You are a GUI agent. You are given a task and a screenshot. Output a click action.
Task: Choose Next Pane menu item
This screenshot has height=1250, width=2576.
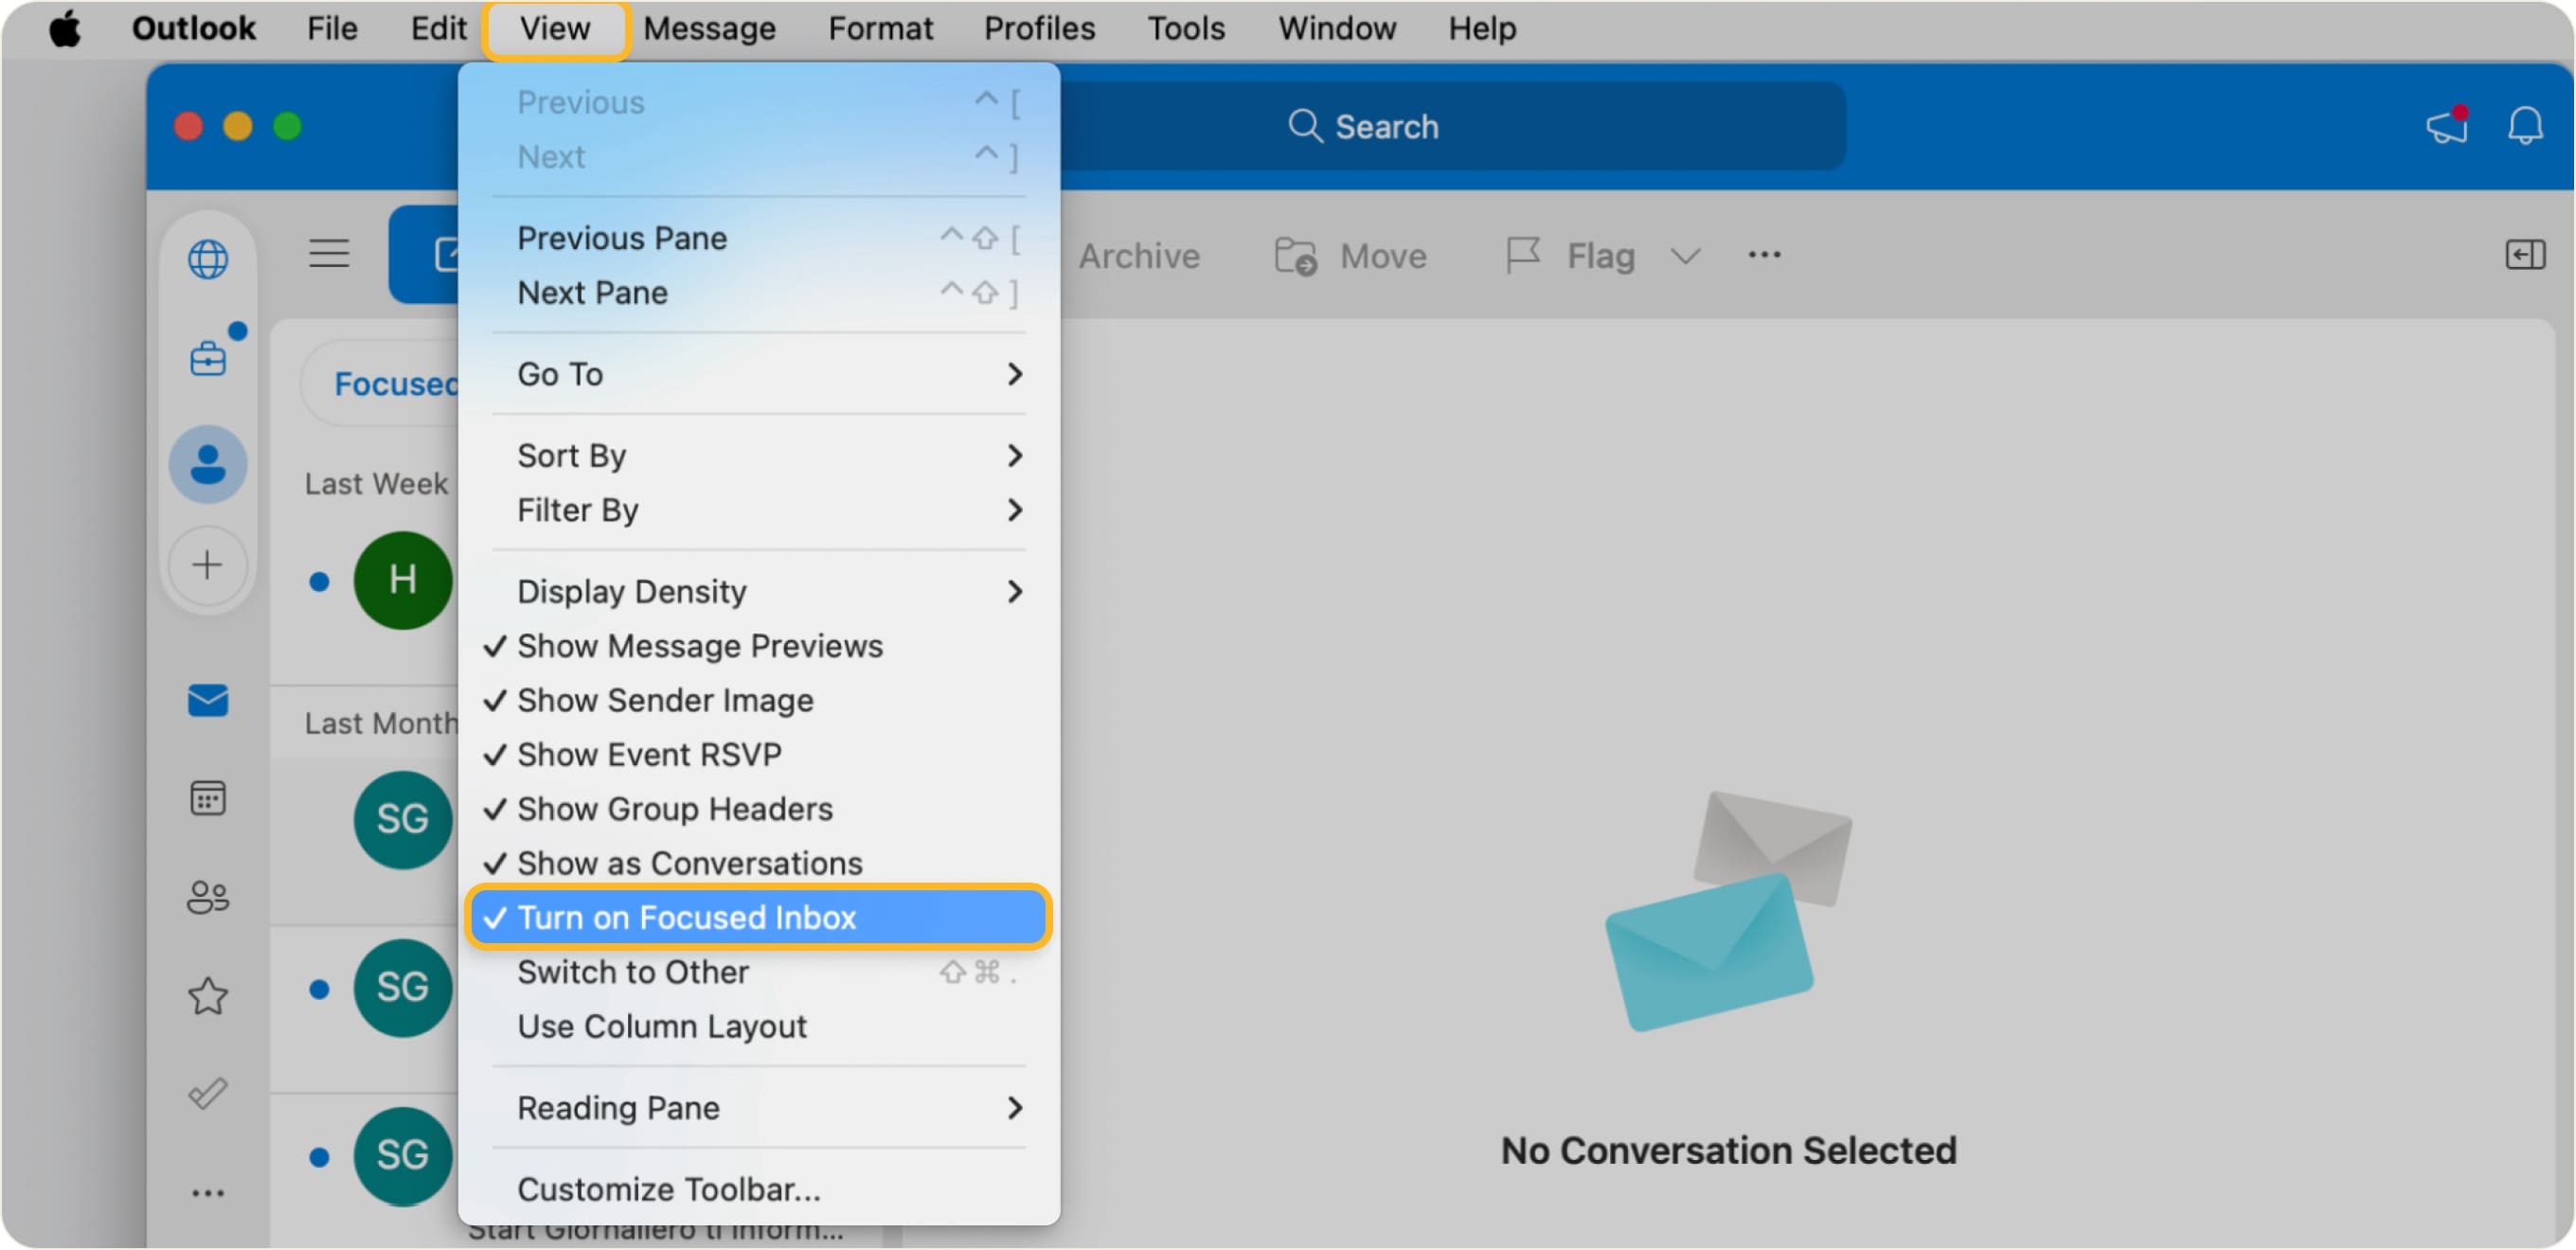point(758,292)
